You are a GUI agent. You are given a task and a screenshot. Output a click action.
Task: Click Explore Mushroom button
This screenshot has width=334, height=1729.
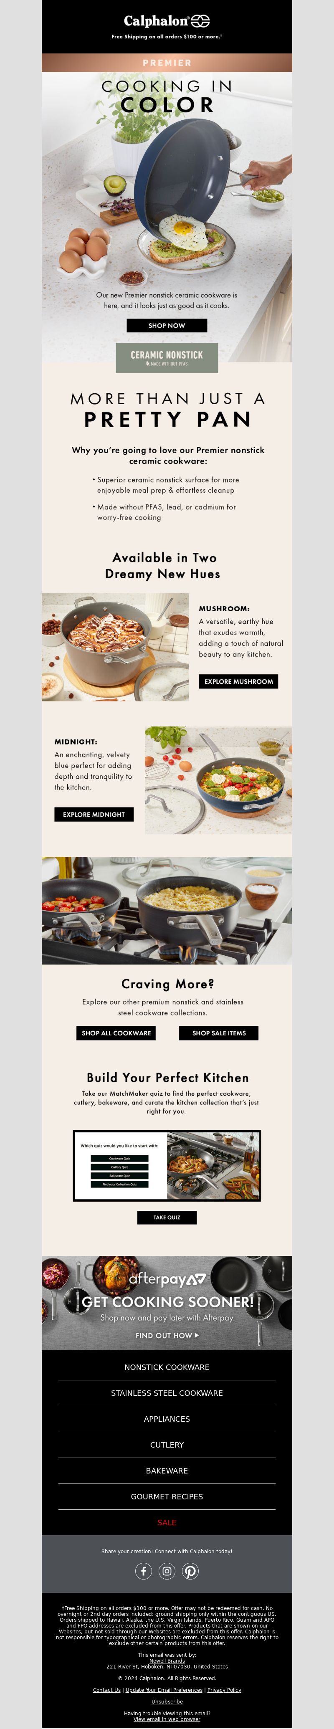(238, 681)
